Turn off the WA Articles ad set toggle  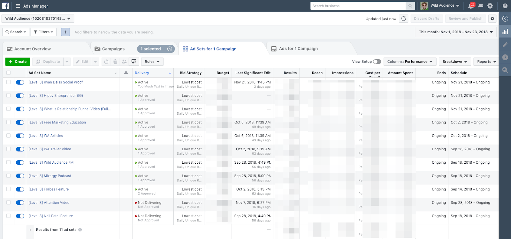[x=20, y=136]
